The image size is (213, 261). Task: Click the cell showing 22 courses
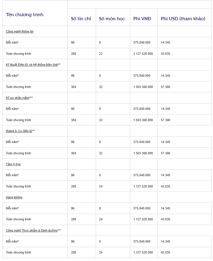[101, 54]
